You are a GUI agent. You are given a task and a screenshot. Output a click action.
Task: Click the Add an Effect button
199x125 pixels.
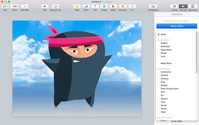(x=177, y=26)
